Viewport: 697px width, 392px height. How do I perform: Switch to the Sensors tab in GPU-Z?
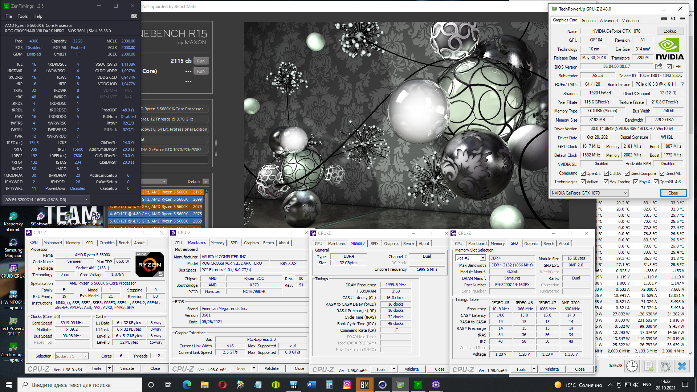tap(588, 21)
